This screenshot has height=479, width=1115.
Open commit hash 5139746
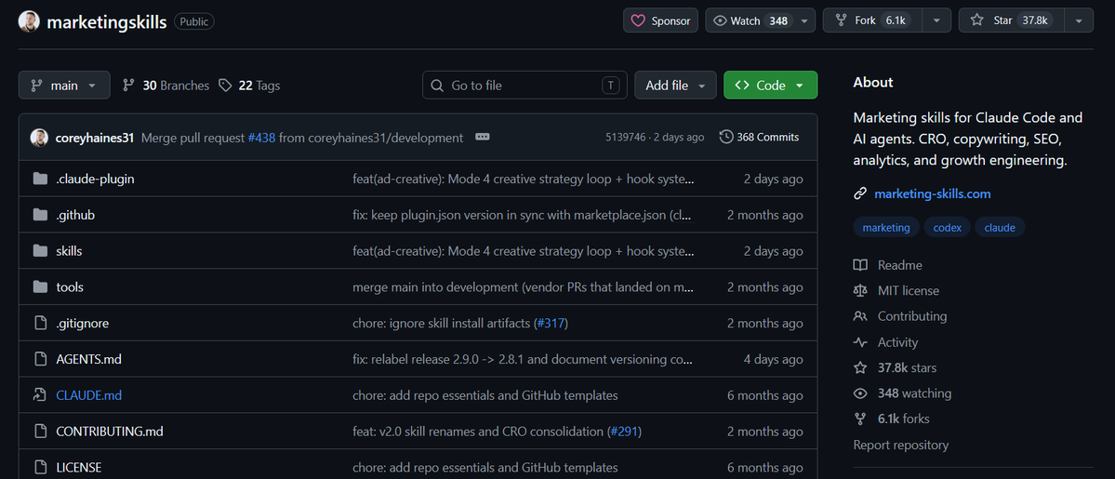(625, 138)
